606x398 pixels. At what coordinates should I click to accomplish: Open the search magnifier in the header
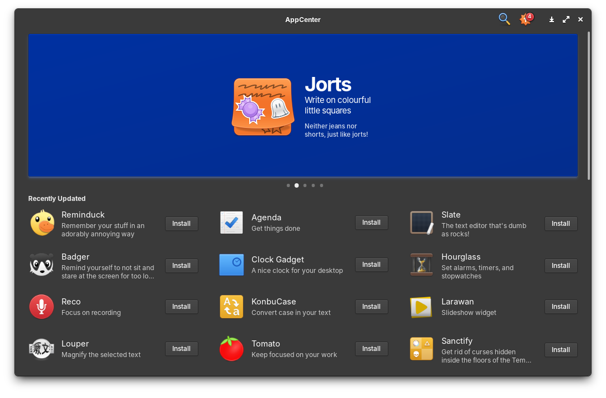[x=504, y=19]
